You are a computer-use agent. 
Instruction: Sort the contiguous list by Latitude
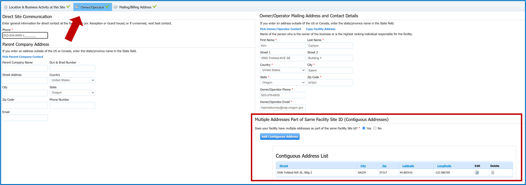tap(408, 166)
